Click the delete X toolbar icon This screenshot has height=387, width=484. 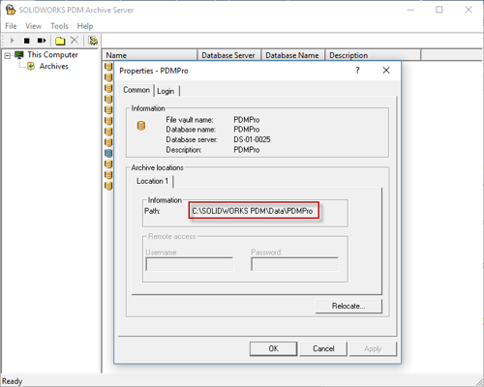(75, 41)
